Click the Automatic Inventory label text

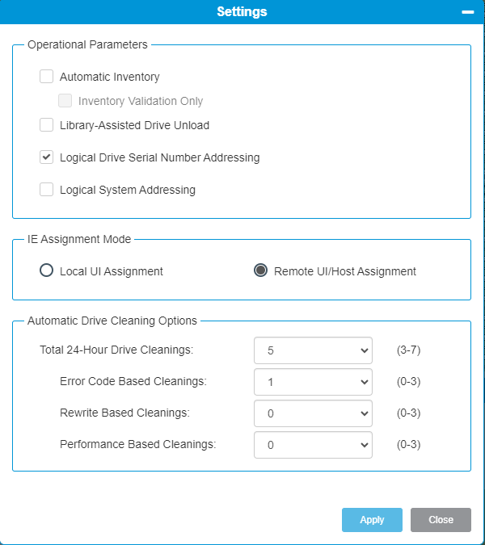point(110,78)
